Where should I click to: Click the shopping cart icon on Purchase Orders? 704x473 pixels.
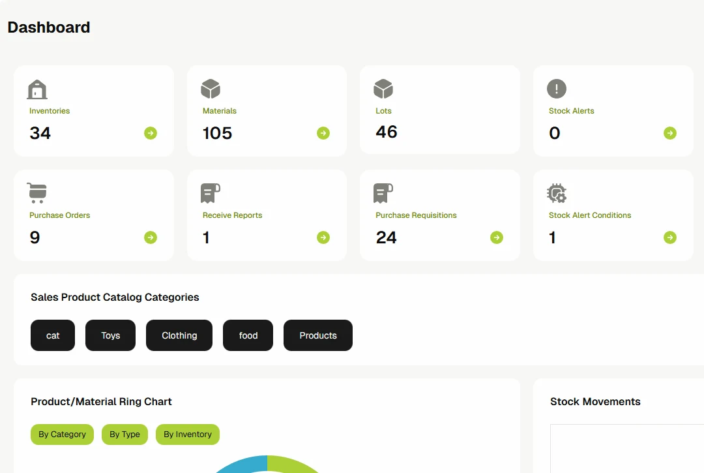[37, 193]
